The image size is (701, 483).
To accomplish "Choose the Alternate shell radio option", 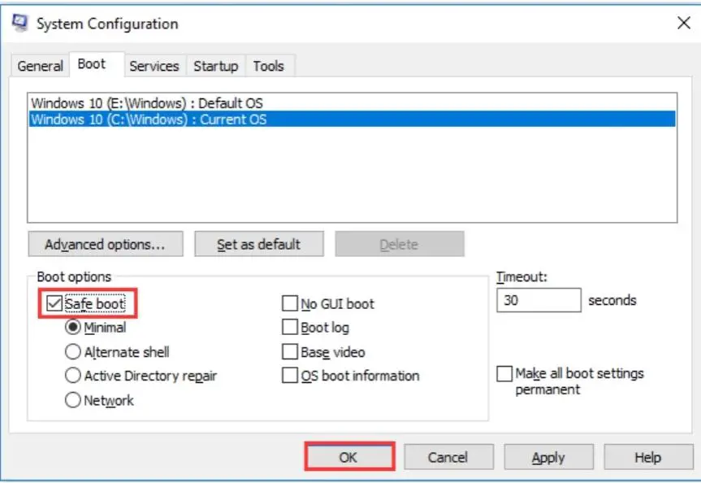I will coord(73,352).
